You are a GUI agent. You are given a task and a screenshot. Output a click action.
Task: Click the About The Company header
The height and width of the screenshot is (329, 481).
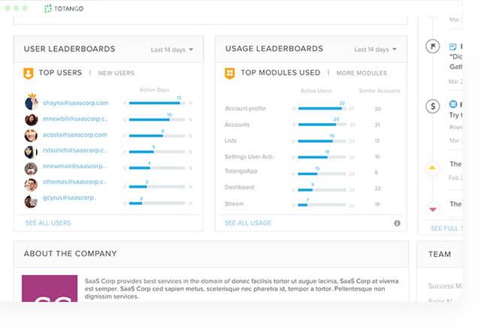[x=70, y=254]
